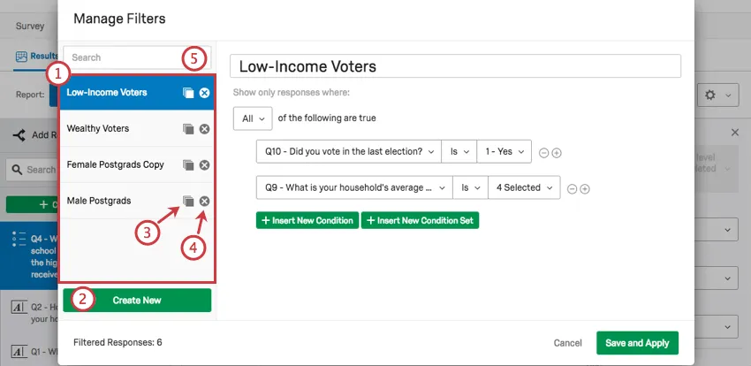Click the filter Search field
Image resolution: width=751 pixels, height=366 pixels.
click(124, 57)
